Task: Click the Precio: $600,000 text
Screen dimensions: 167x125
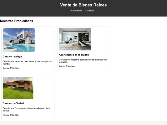Action: coord(11,115)
